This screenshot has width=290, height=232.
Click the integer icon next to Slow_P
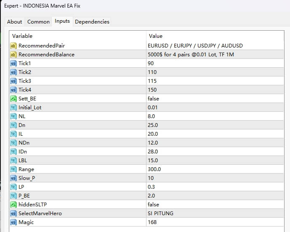tap(13, 178)
